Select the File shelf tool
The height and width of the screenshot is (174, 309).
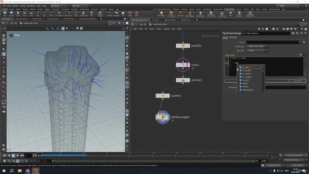(123, 14)
